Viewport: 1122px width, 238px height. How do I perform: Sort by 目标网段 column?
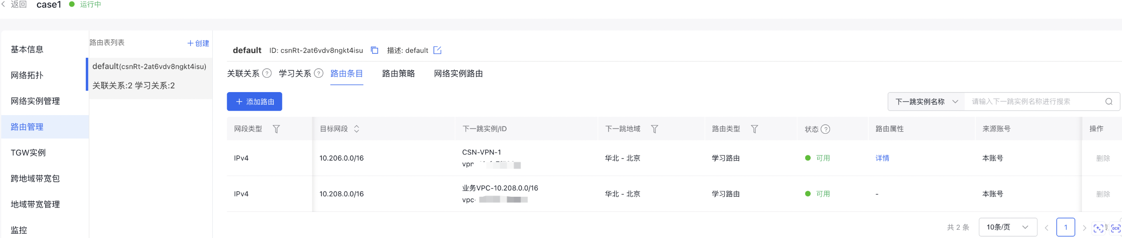pyautogui.click(x=356, y=129)
